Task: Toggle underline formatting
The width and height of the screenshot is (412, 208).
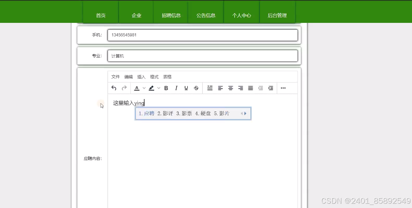Action: coord(186,88)
